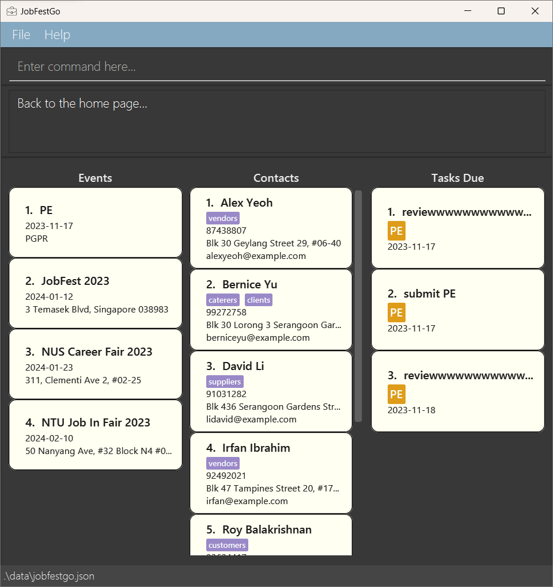The height and width of the screenshot is (587, 553).
Task: Click the 2024-02-10 event date
Action: pyautogui.click(x=49, y=438)
